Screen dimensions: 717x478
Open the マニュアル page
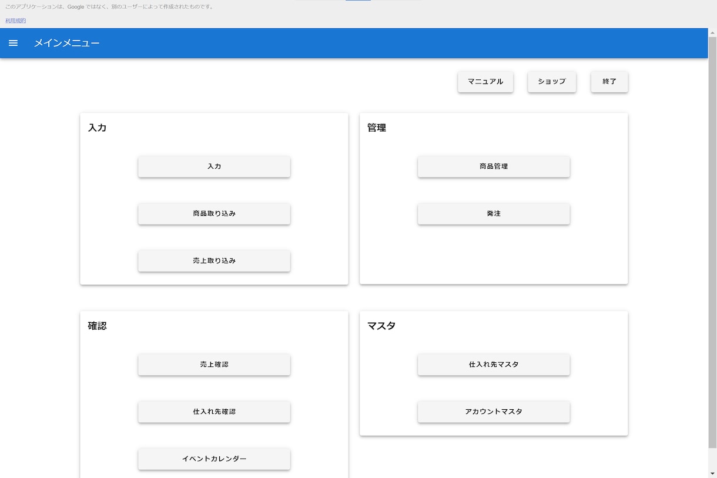pyautogui.click(x=485, y=82)
